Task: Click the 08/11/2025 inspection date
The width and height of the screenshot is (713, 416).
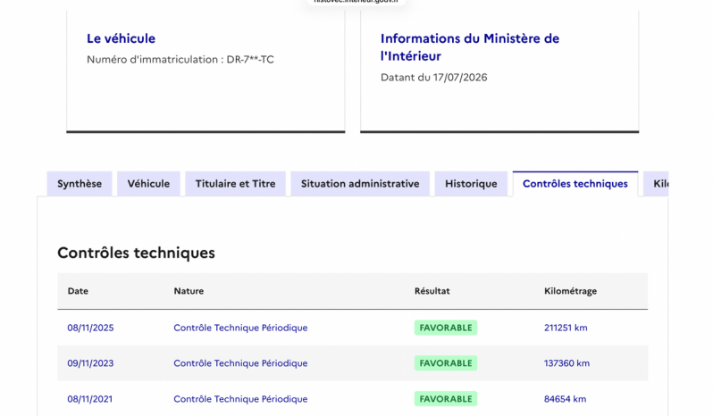Action: coord(90,328)
